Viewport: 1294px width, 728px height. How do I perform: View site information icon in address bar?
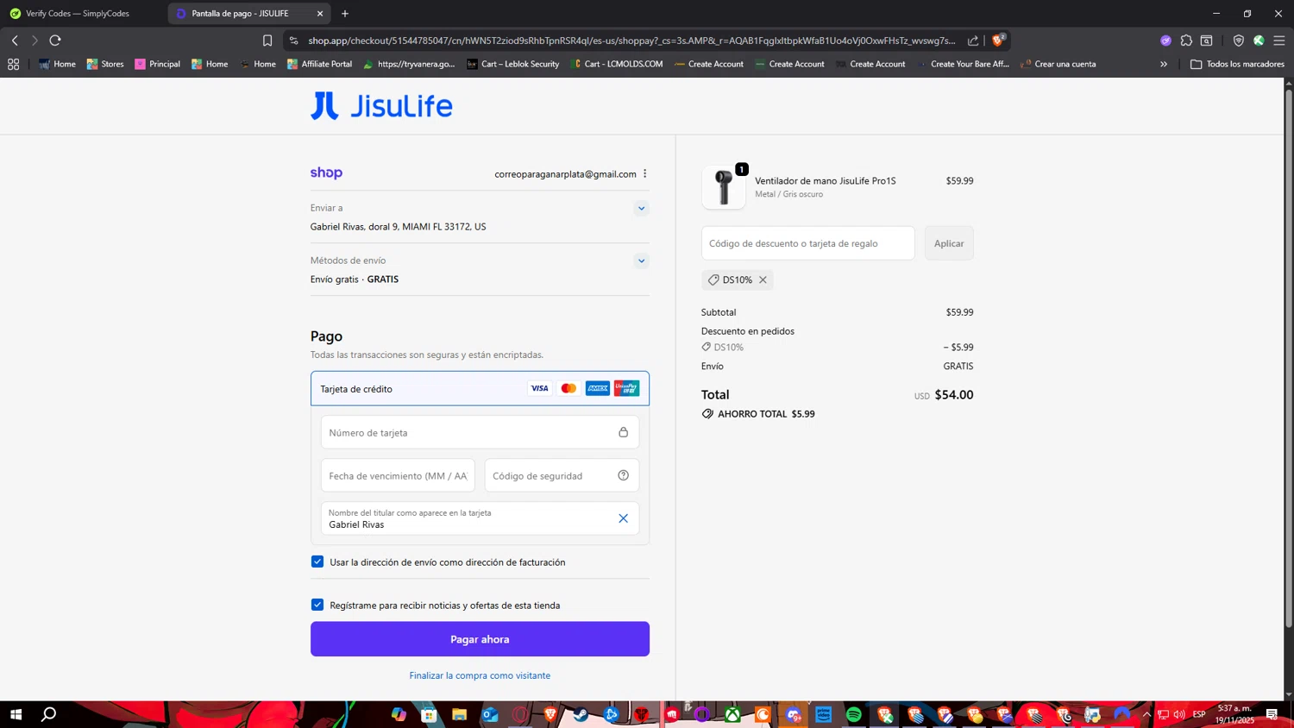293,41
